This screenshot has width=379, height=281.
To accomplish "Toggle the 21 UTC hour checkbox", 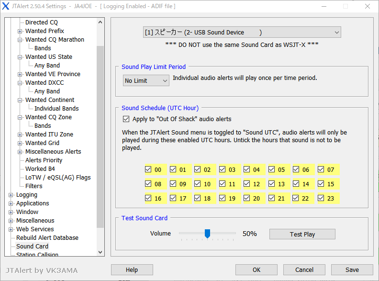I will 272,198.
